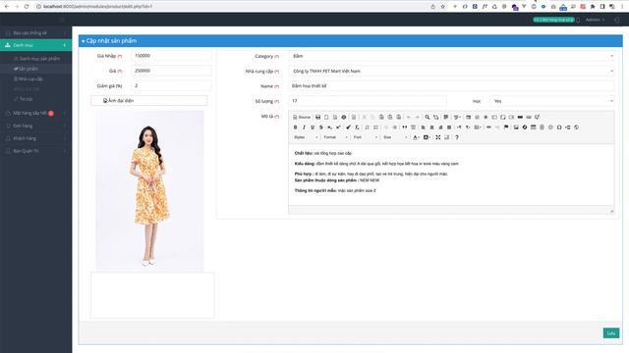The width and height of the screenshot is (629, 353).
Task: Click the Giá Nhập input field
Action: coord(171,56)
